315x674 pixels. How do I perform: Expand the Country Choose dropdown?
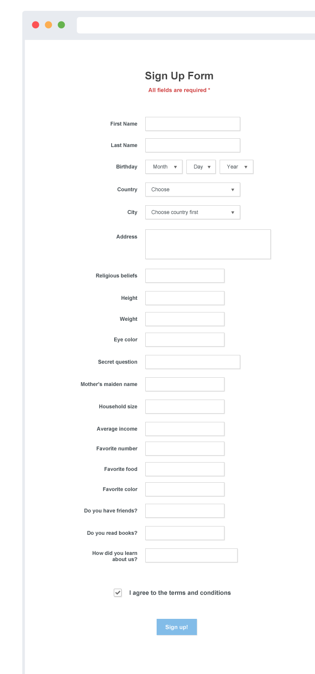coord(192,190)
